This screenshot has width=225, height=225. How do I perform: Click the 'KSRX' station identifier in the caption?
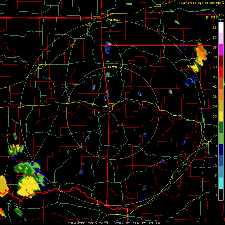[x=120, y=223]
